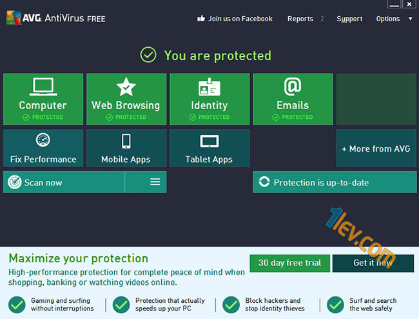Screen dimensions: 419x319
Task: Click checkmark icon next to Surf and search
Action: coord(335,305)
